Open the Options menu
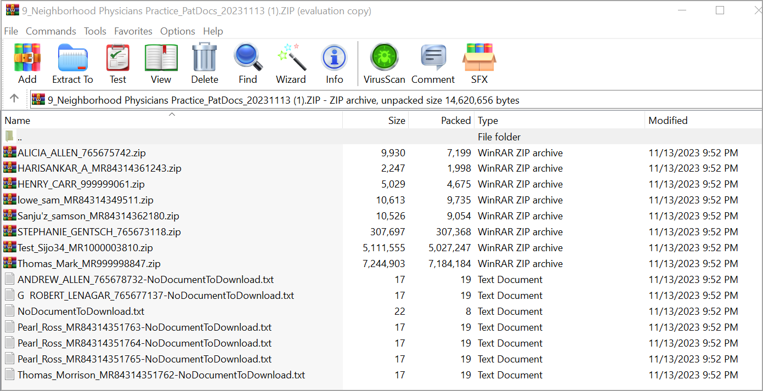The height and width of the screenshot is (391, 763). pyautogui.click(x=177, y=31)
